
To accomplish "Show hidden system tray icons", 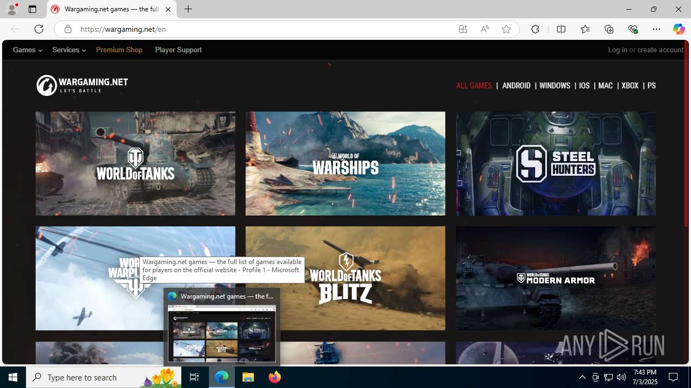I will (x=582, y=377).
